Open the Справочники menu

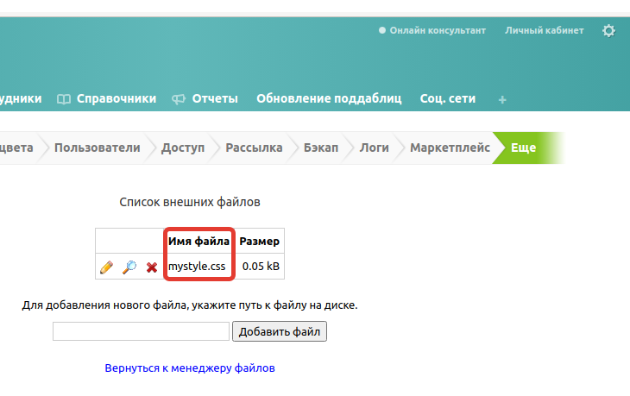point(117,98)
